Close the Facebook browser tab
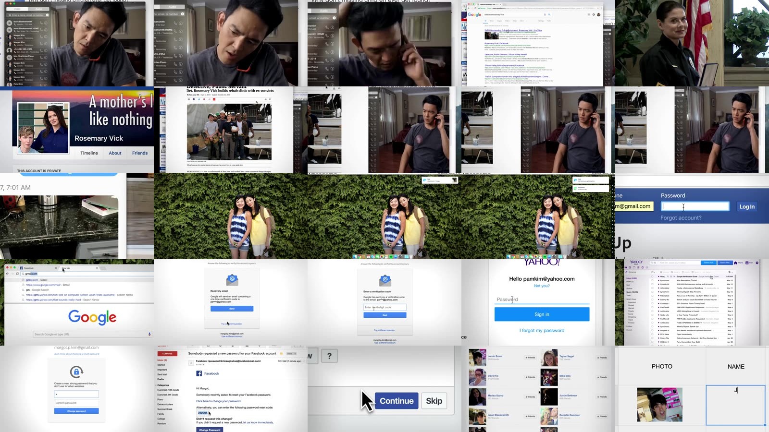Screen dimensions: 769x432 click(56, 268)
